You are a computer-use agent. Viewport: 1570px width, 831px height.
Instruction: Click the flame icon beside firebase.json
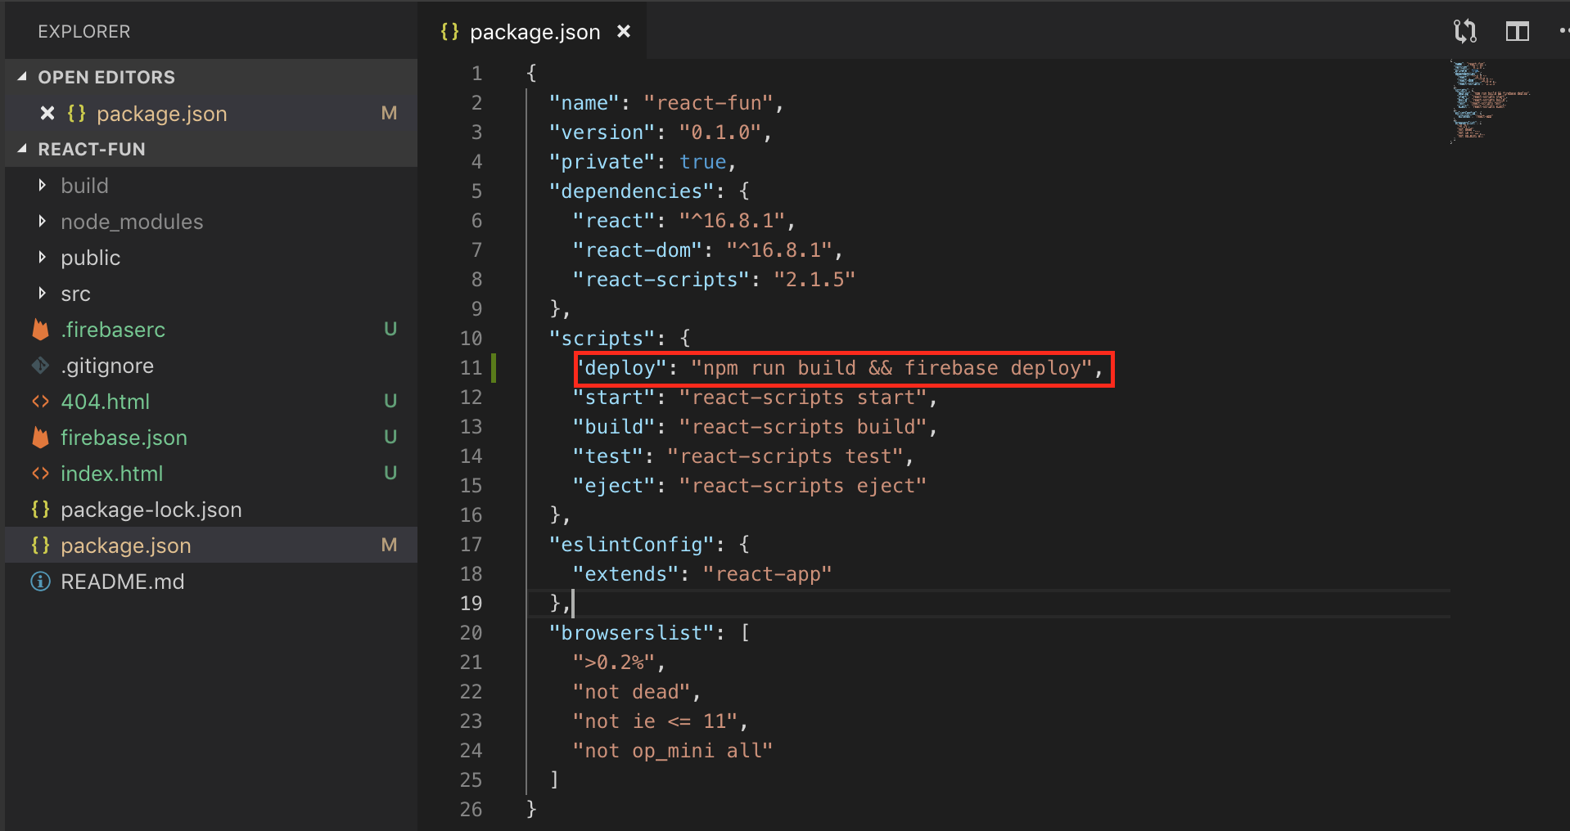pyautogui.click(x=40, y=438)
